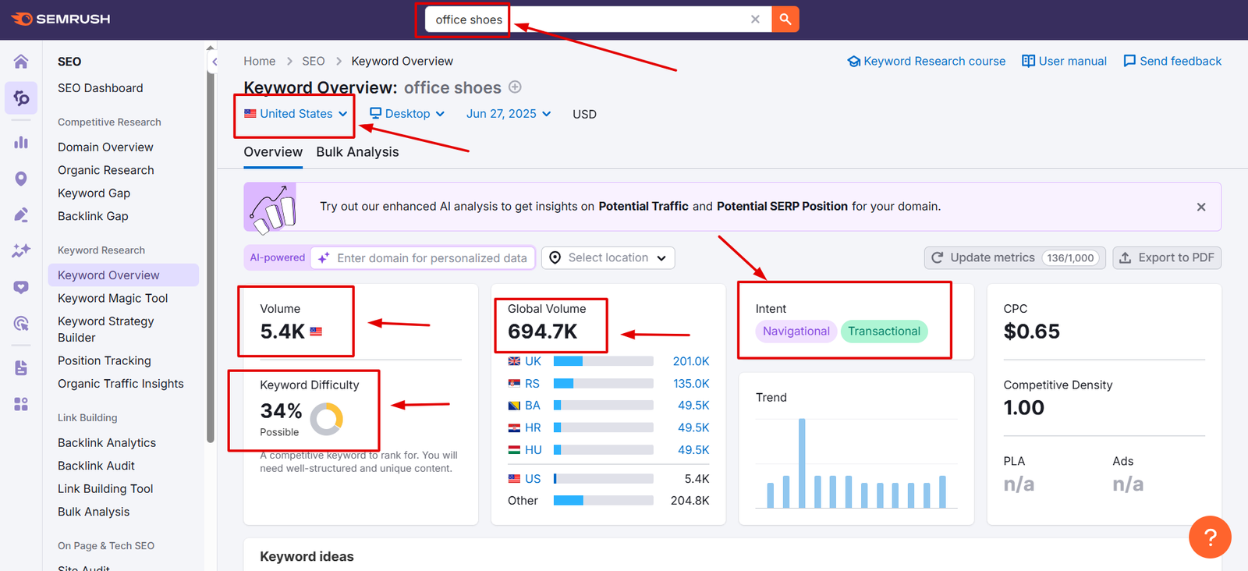Click the Update metrics refresh icon
Viewport: 1248px width, 571px height.
click(938, 257)
